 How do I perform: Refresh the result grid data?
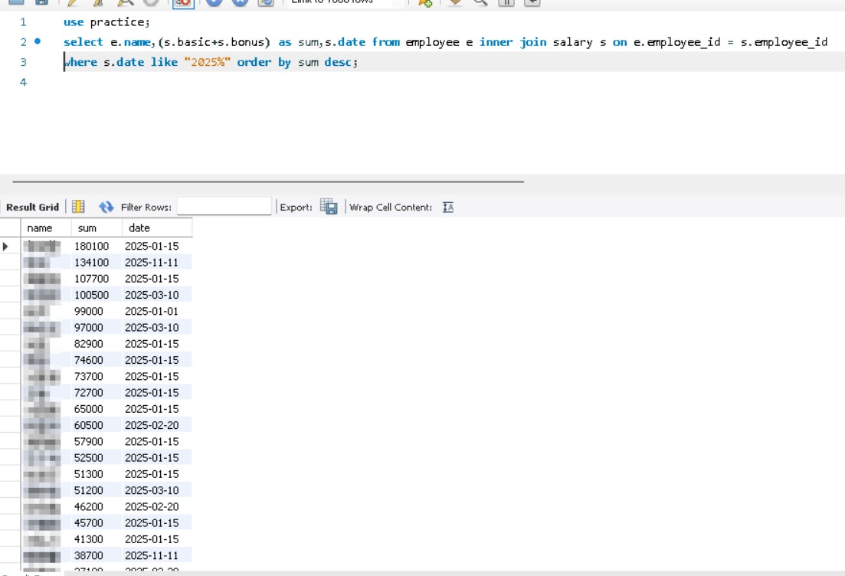(x=106, y=207)
